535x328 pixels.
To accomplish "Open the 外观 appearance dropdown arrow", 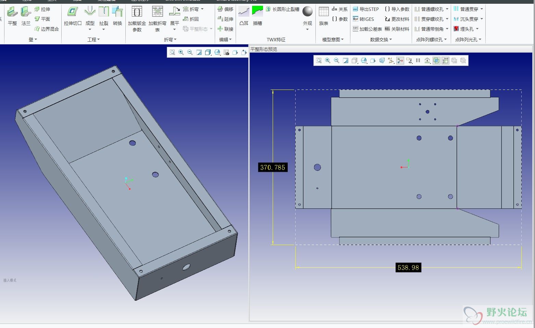I will click(308, 29).
